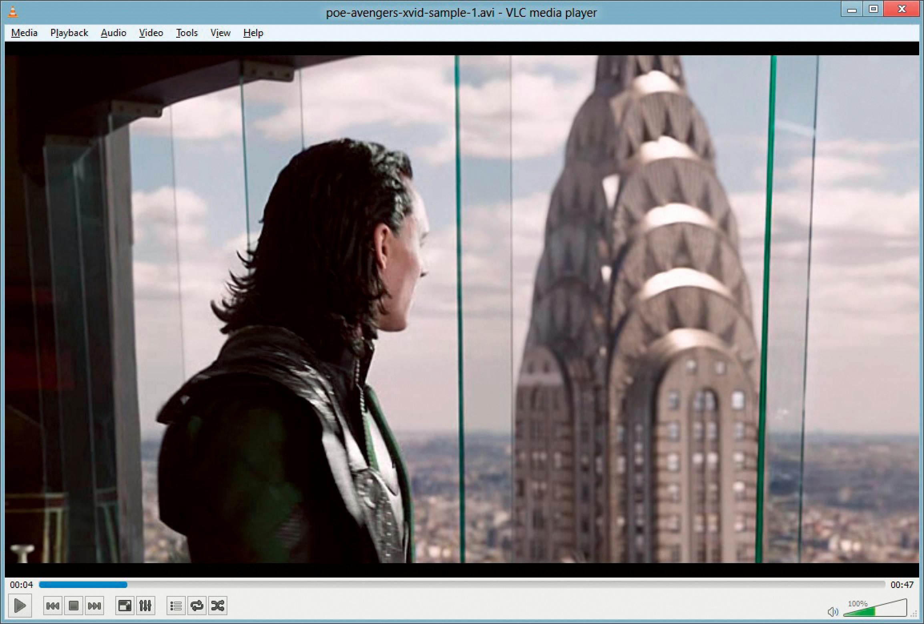Expand the Audio menu
The width and height of the screenshot is (924, 624).
point(113,33)
